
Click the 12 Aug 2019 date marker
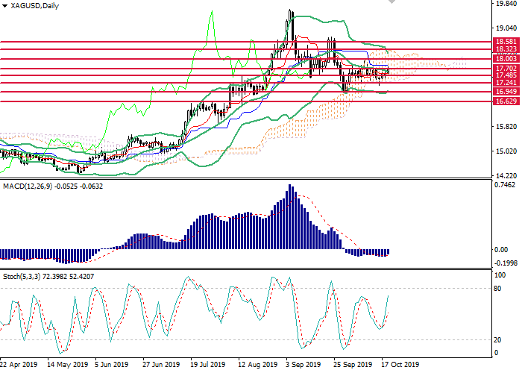pyautogui.click(x=255, y=365)
